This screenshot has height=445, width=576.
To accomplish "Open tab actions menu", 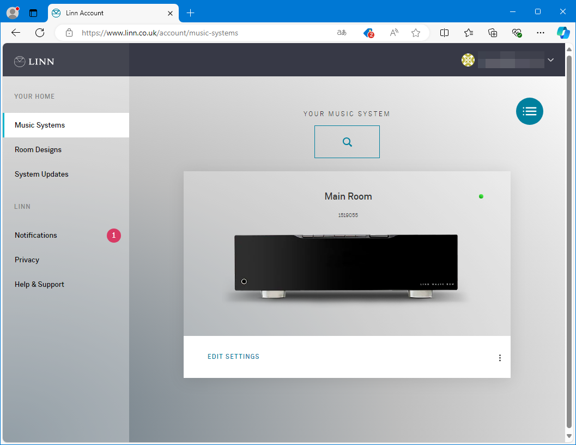I will pyautogui.click(x=33, y=13).
